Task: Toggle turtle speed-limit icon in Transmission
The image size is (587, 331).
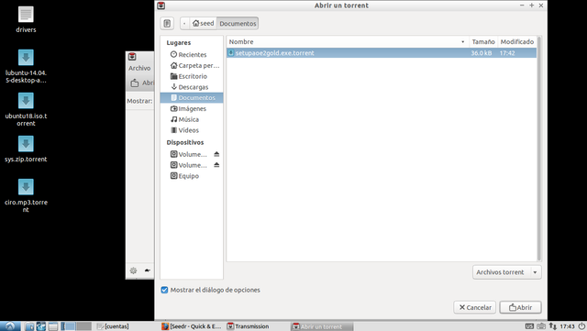Action: [x=148, y=270]
